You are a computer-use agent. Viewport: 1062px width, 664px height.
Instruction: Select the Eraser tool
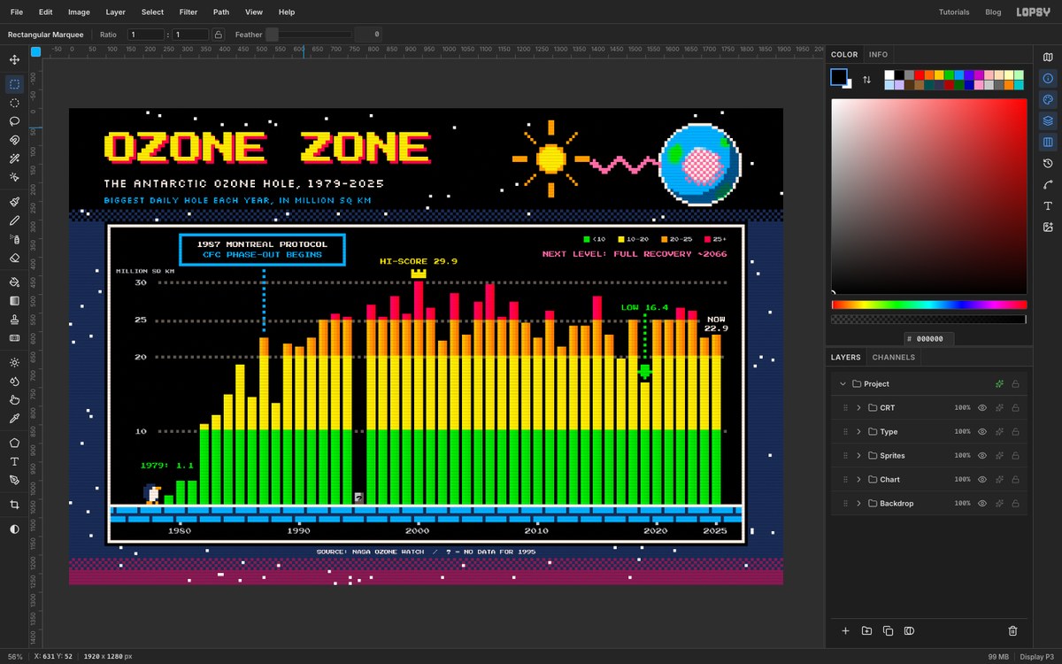(x=14, y=258)
